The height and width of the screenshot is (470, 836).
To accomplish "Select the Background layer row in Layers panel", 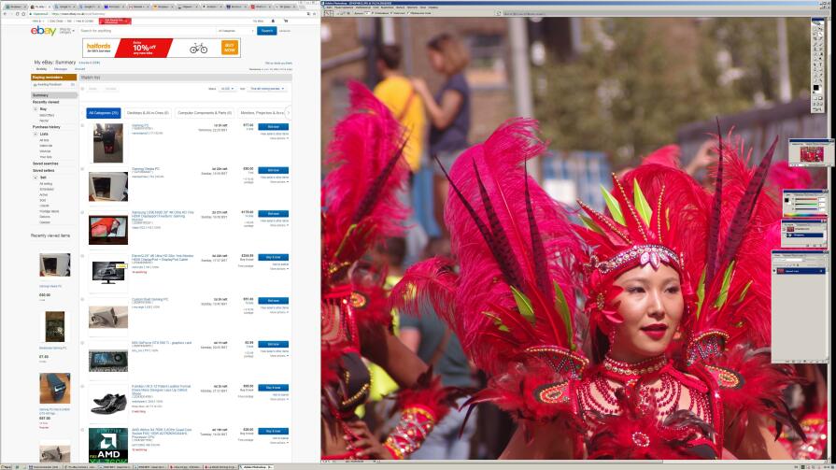I will [x=800, y=271].
